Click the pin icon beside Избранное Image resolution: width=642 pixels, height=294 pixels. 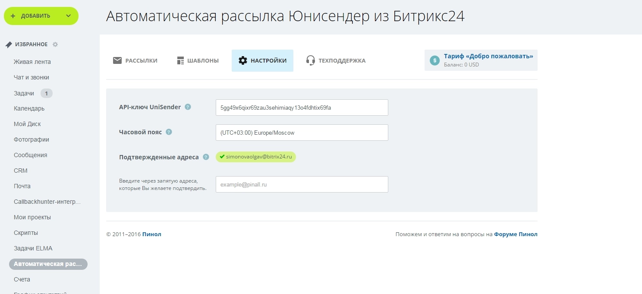click(x=9, y=44)
